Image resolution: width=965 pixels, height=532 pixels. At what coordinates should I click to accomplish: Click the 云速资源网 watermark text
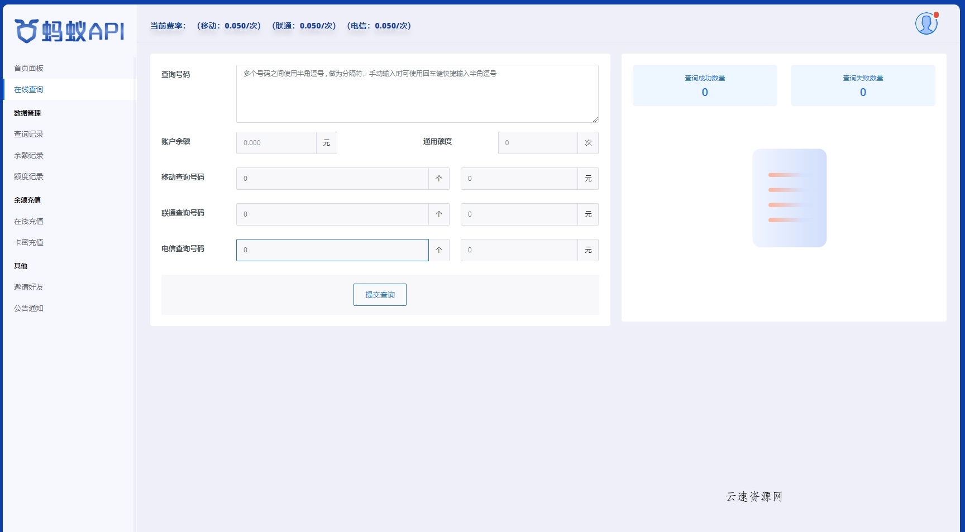(753, 497)
